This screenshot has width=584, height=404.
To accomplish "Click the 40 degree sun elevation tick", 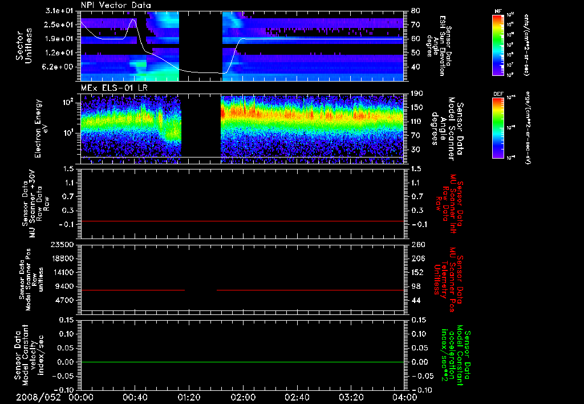I will [x=415, y=67].
